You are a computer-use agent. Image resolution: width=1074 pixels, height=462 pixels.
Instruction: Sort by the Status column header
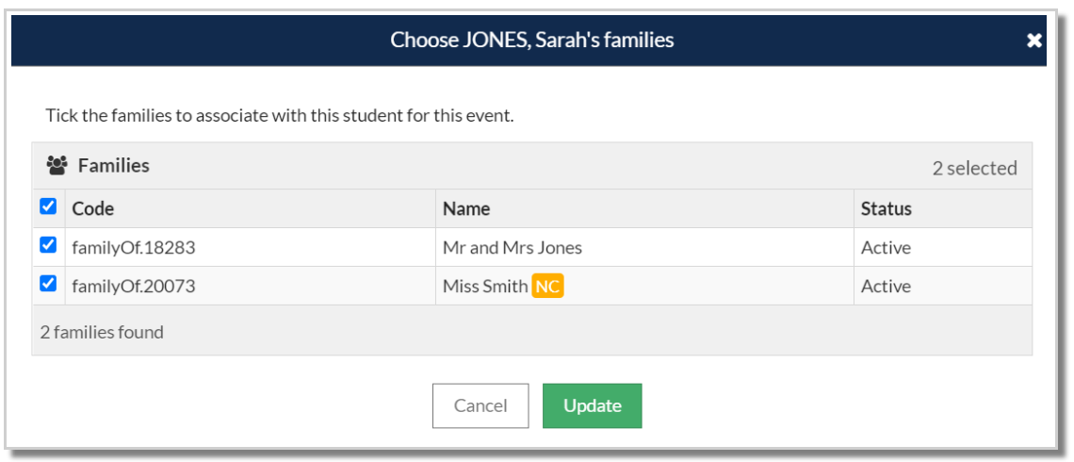coord(887,209)
